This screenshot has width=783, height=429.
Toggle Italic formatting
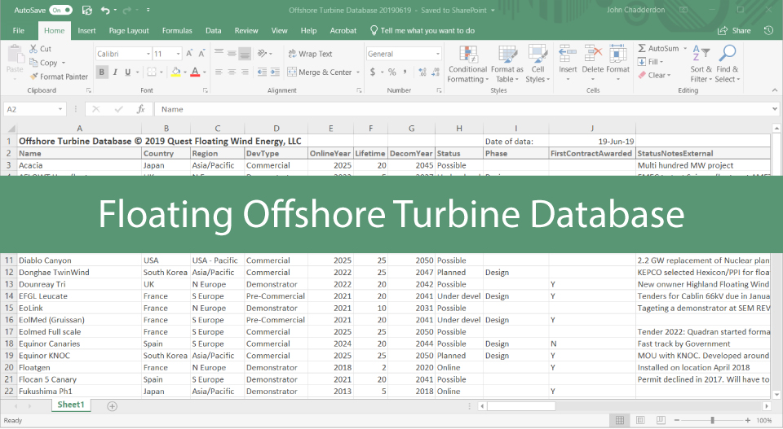(115, 72)
